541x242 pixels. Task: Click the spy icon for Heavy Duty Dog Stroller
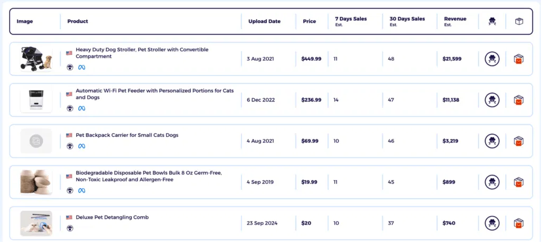click(x=492, y=59)
